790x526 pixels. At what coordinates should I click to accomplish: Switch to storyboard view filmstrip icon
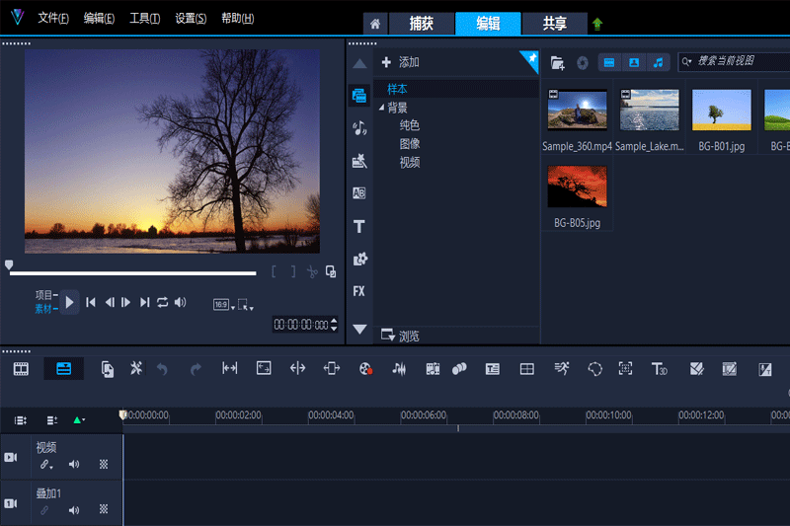point(21,368)
